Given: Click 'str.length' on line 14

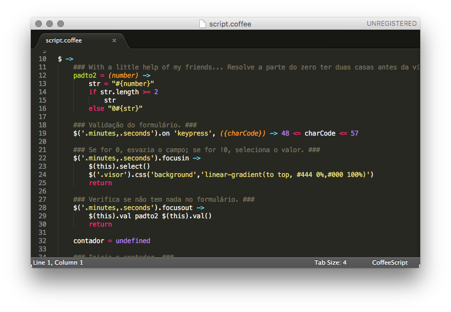Looking at the screenshot, I should point(119,92).
